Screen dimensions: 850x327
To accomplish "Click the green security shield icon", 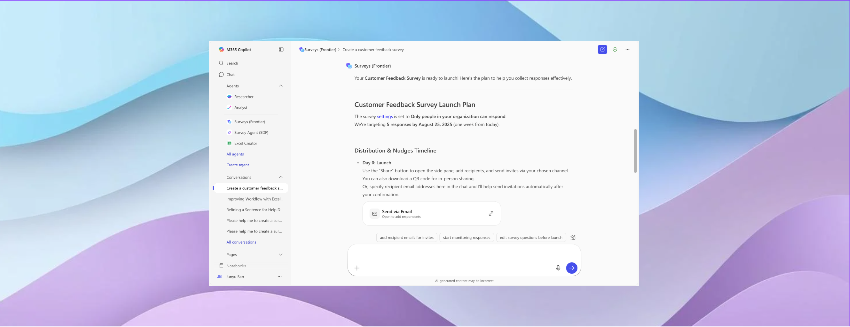I will [615, 49].
